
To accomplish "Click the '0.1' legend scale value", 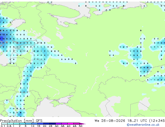I will pos(3,126).
